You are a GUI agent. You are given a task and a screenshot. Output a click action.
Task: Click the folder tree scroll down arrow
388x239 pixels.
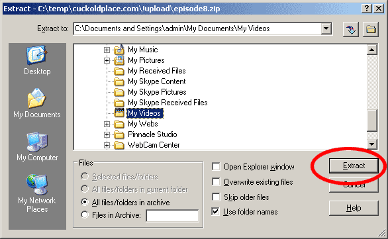372,144
